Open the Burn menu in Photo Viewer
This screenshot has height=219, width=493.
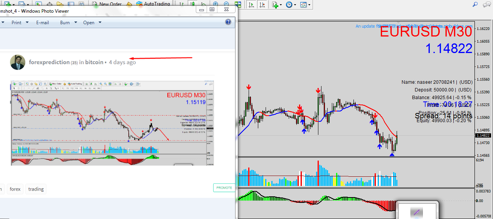[x=65, y=22]
